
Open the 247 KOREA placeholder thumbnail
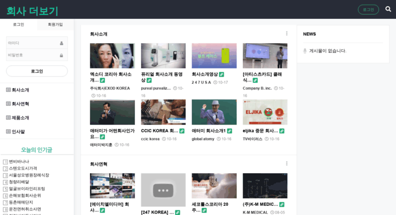point(163,190)
